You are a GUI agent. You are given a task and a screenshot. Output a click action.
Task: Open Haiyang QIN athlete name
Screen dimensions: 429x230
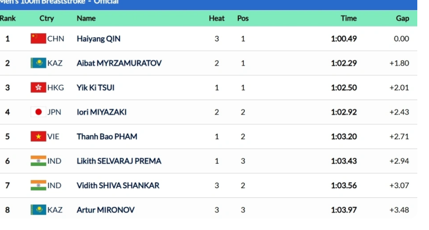[98, 39]
